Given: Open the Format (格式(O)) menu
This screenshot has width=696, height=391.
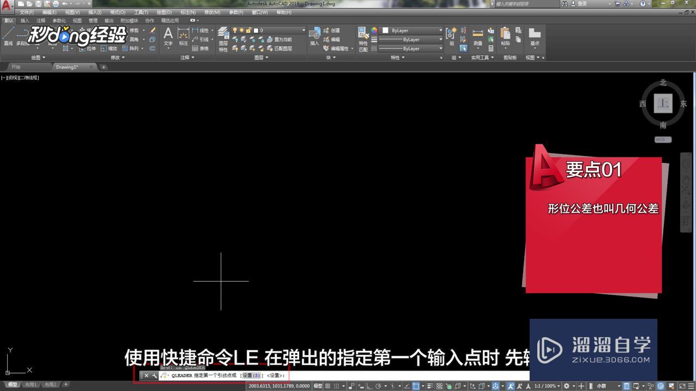Looking at the screenshot, I should [117, 12].
